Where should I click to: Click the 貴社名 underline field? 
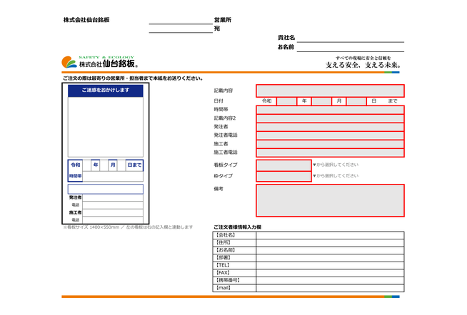(x=350, y=38)
